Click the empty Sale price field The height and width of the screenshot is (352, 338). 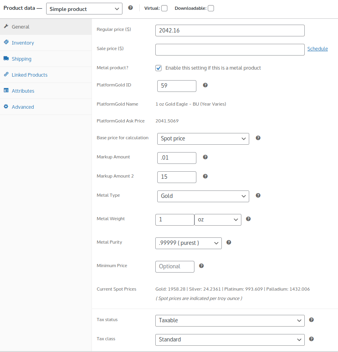(x=230, y=50)
